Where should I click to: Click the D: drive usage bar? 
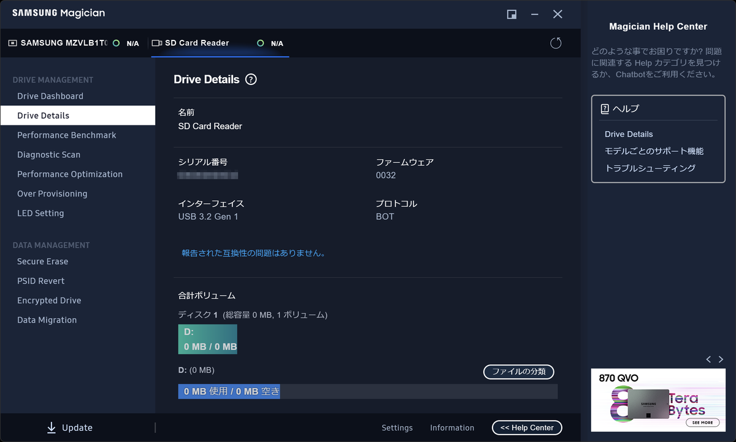click(x=366, y=391)
